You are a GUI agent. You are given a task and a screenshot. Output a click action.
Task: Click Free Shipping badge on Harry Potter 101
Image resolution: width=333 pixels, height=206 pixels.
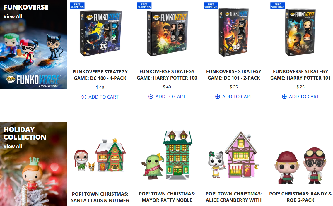(x=278, y=6)
